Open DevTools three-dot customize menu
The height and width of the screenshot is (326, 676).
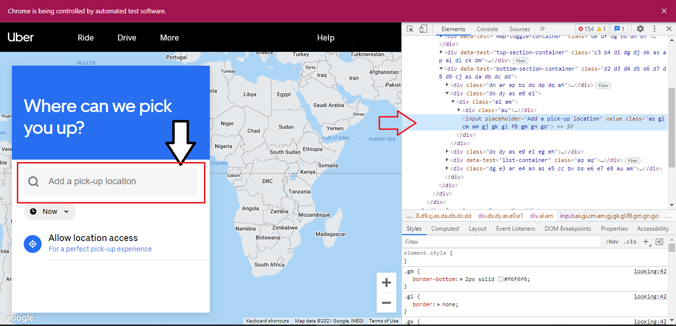click(655, 29)
